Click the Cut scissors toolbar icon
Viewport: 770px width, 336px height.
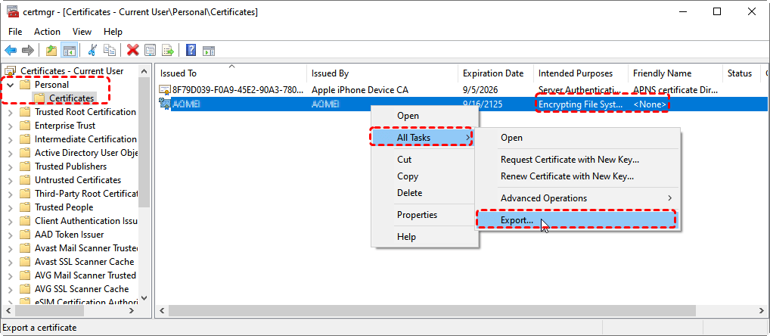pyautogui.click(x=92, y=50)
